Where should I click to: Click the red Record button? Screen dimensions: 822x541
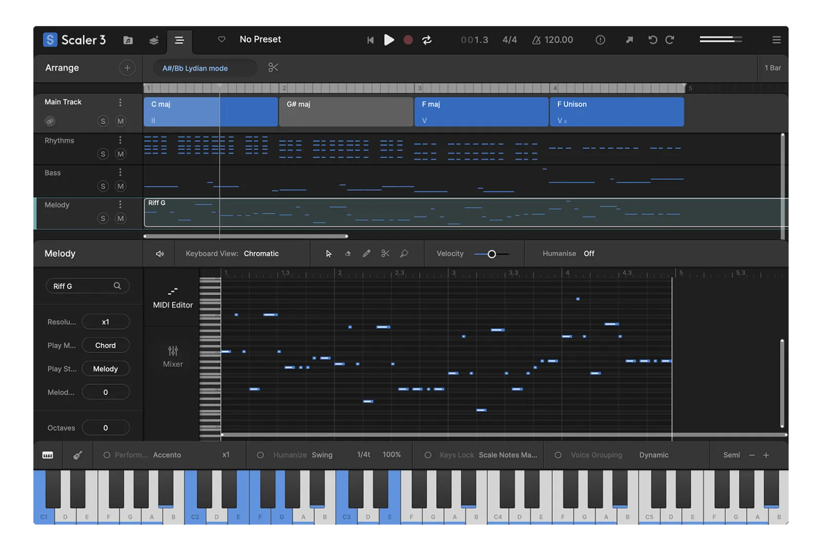[408, 40]
